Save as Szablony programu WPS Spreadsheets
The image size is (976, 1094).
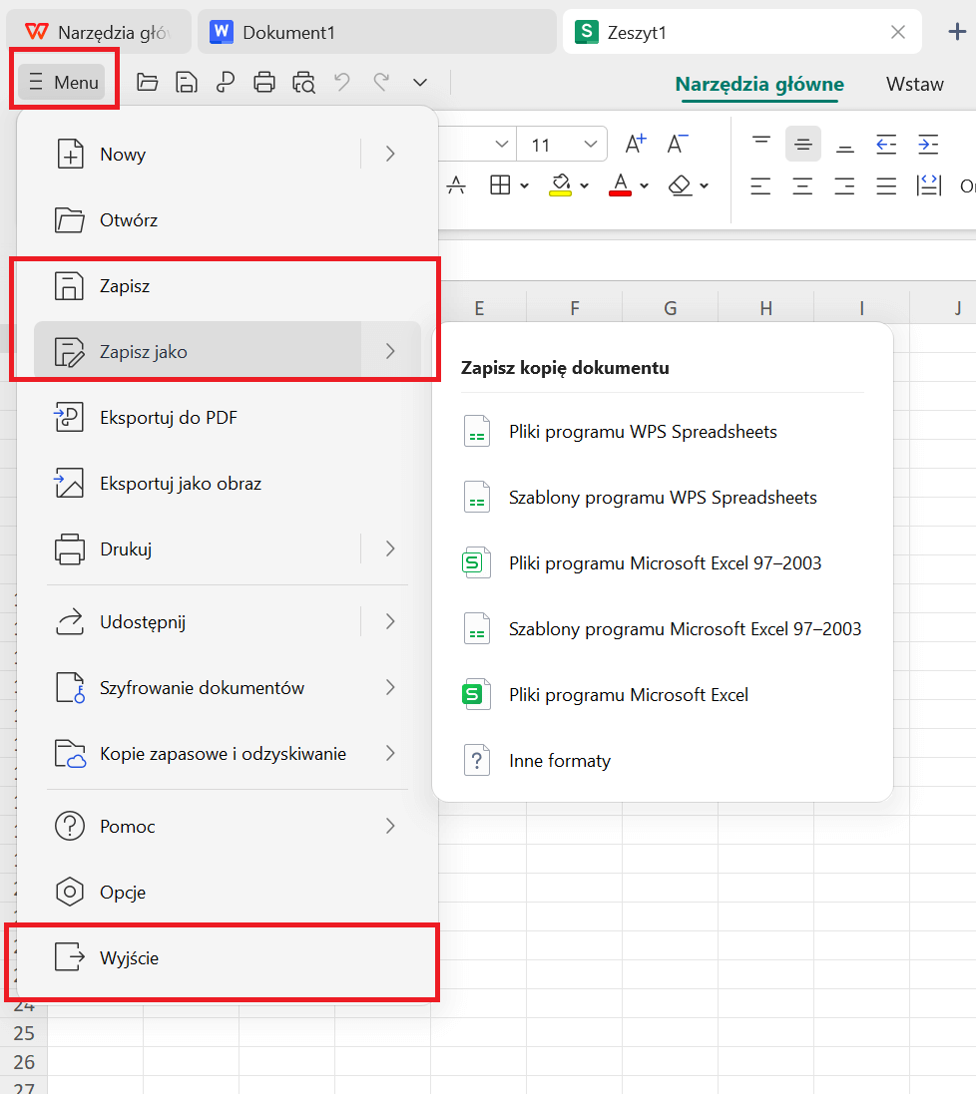663,498
